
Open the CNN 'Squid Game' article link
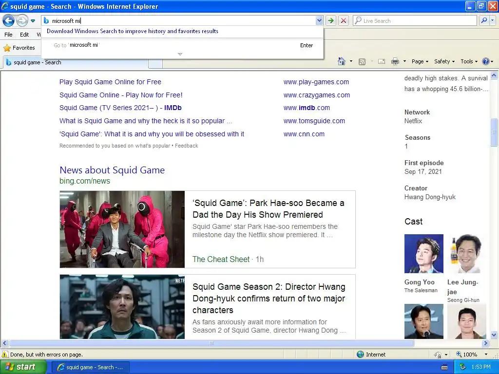point(152,134)
